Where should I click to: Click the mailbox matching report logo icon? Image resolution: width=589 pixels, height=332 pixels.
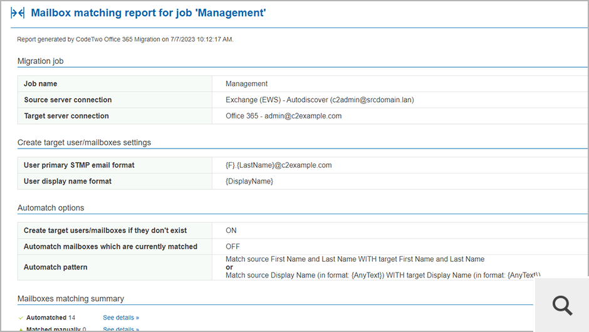coord(18,13)
